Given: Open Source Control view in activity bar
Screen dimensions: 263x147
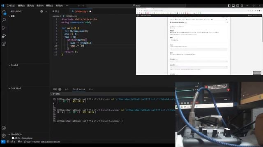Looking at the screenshot, I should pyautogui.click(x=4, y=28).
